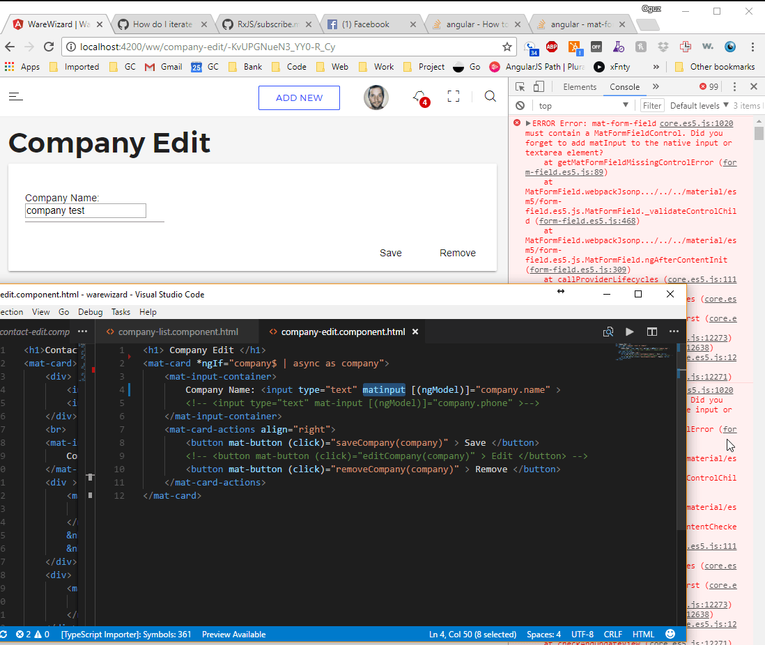765x645 pixels.
Task: Open the Default levels dropdown
Action: click(x=699, y=106)
